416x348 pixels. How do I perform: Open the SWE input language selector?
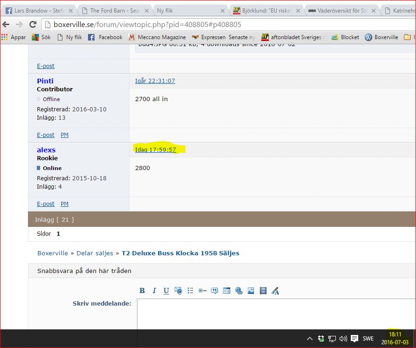(x=368, y=339)
